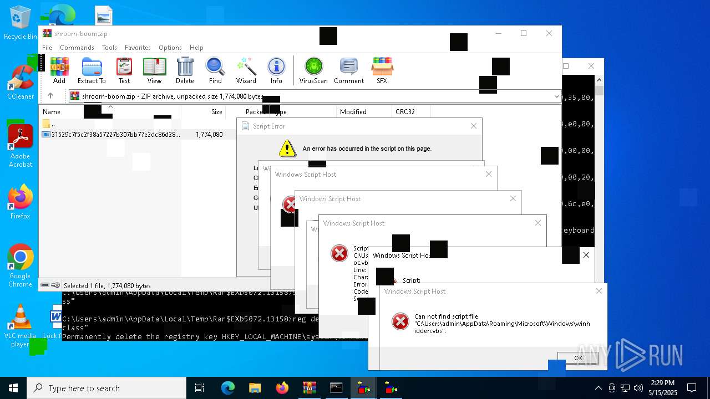
Task: Click the Windows Start button
Action: click(13, 388)
